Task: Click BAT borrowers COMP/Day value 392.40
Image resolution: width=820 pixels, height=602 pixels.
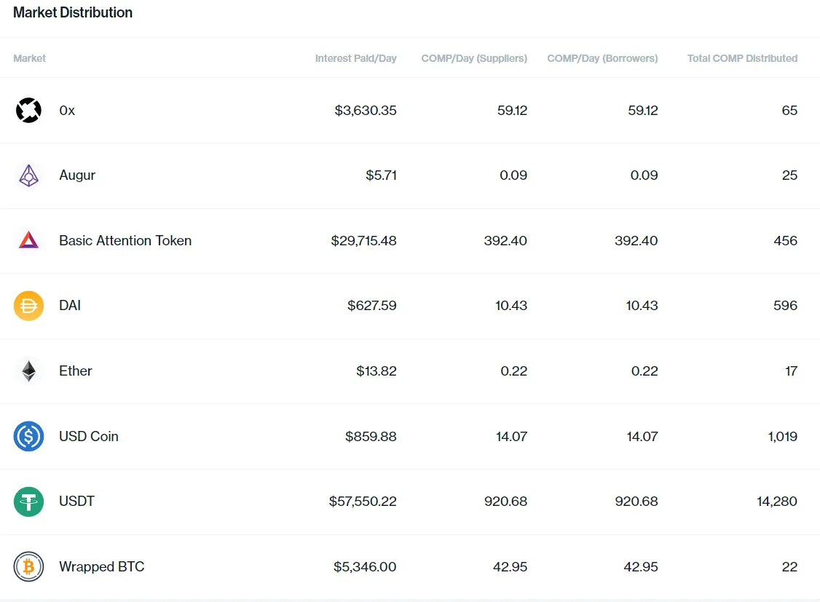Action: (636, 240)
